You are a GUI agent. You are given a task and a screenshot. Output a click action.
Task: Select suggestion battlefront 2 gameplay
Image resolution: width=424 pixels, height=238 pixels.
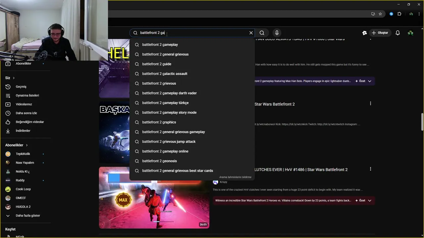pyautogui.click(x=192, y=45)
